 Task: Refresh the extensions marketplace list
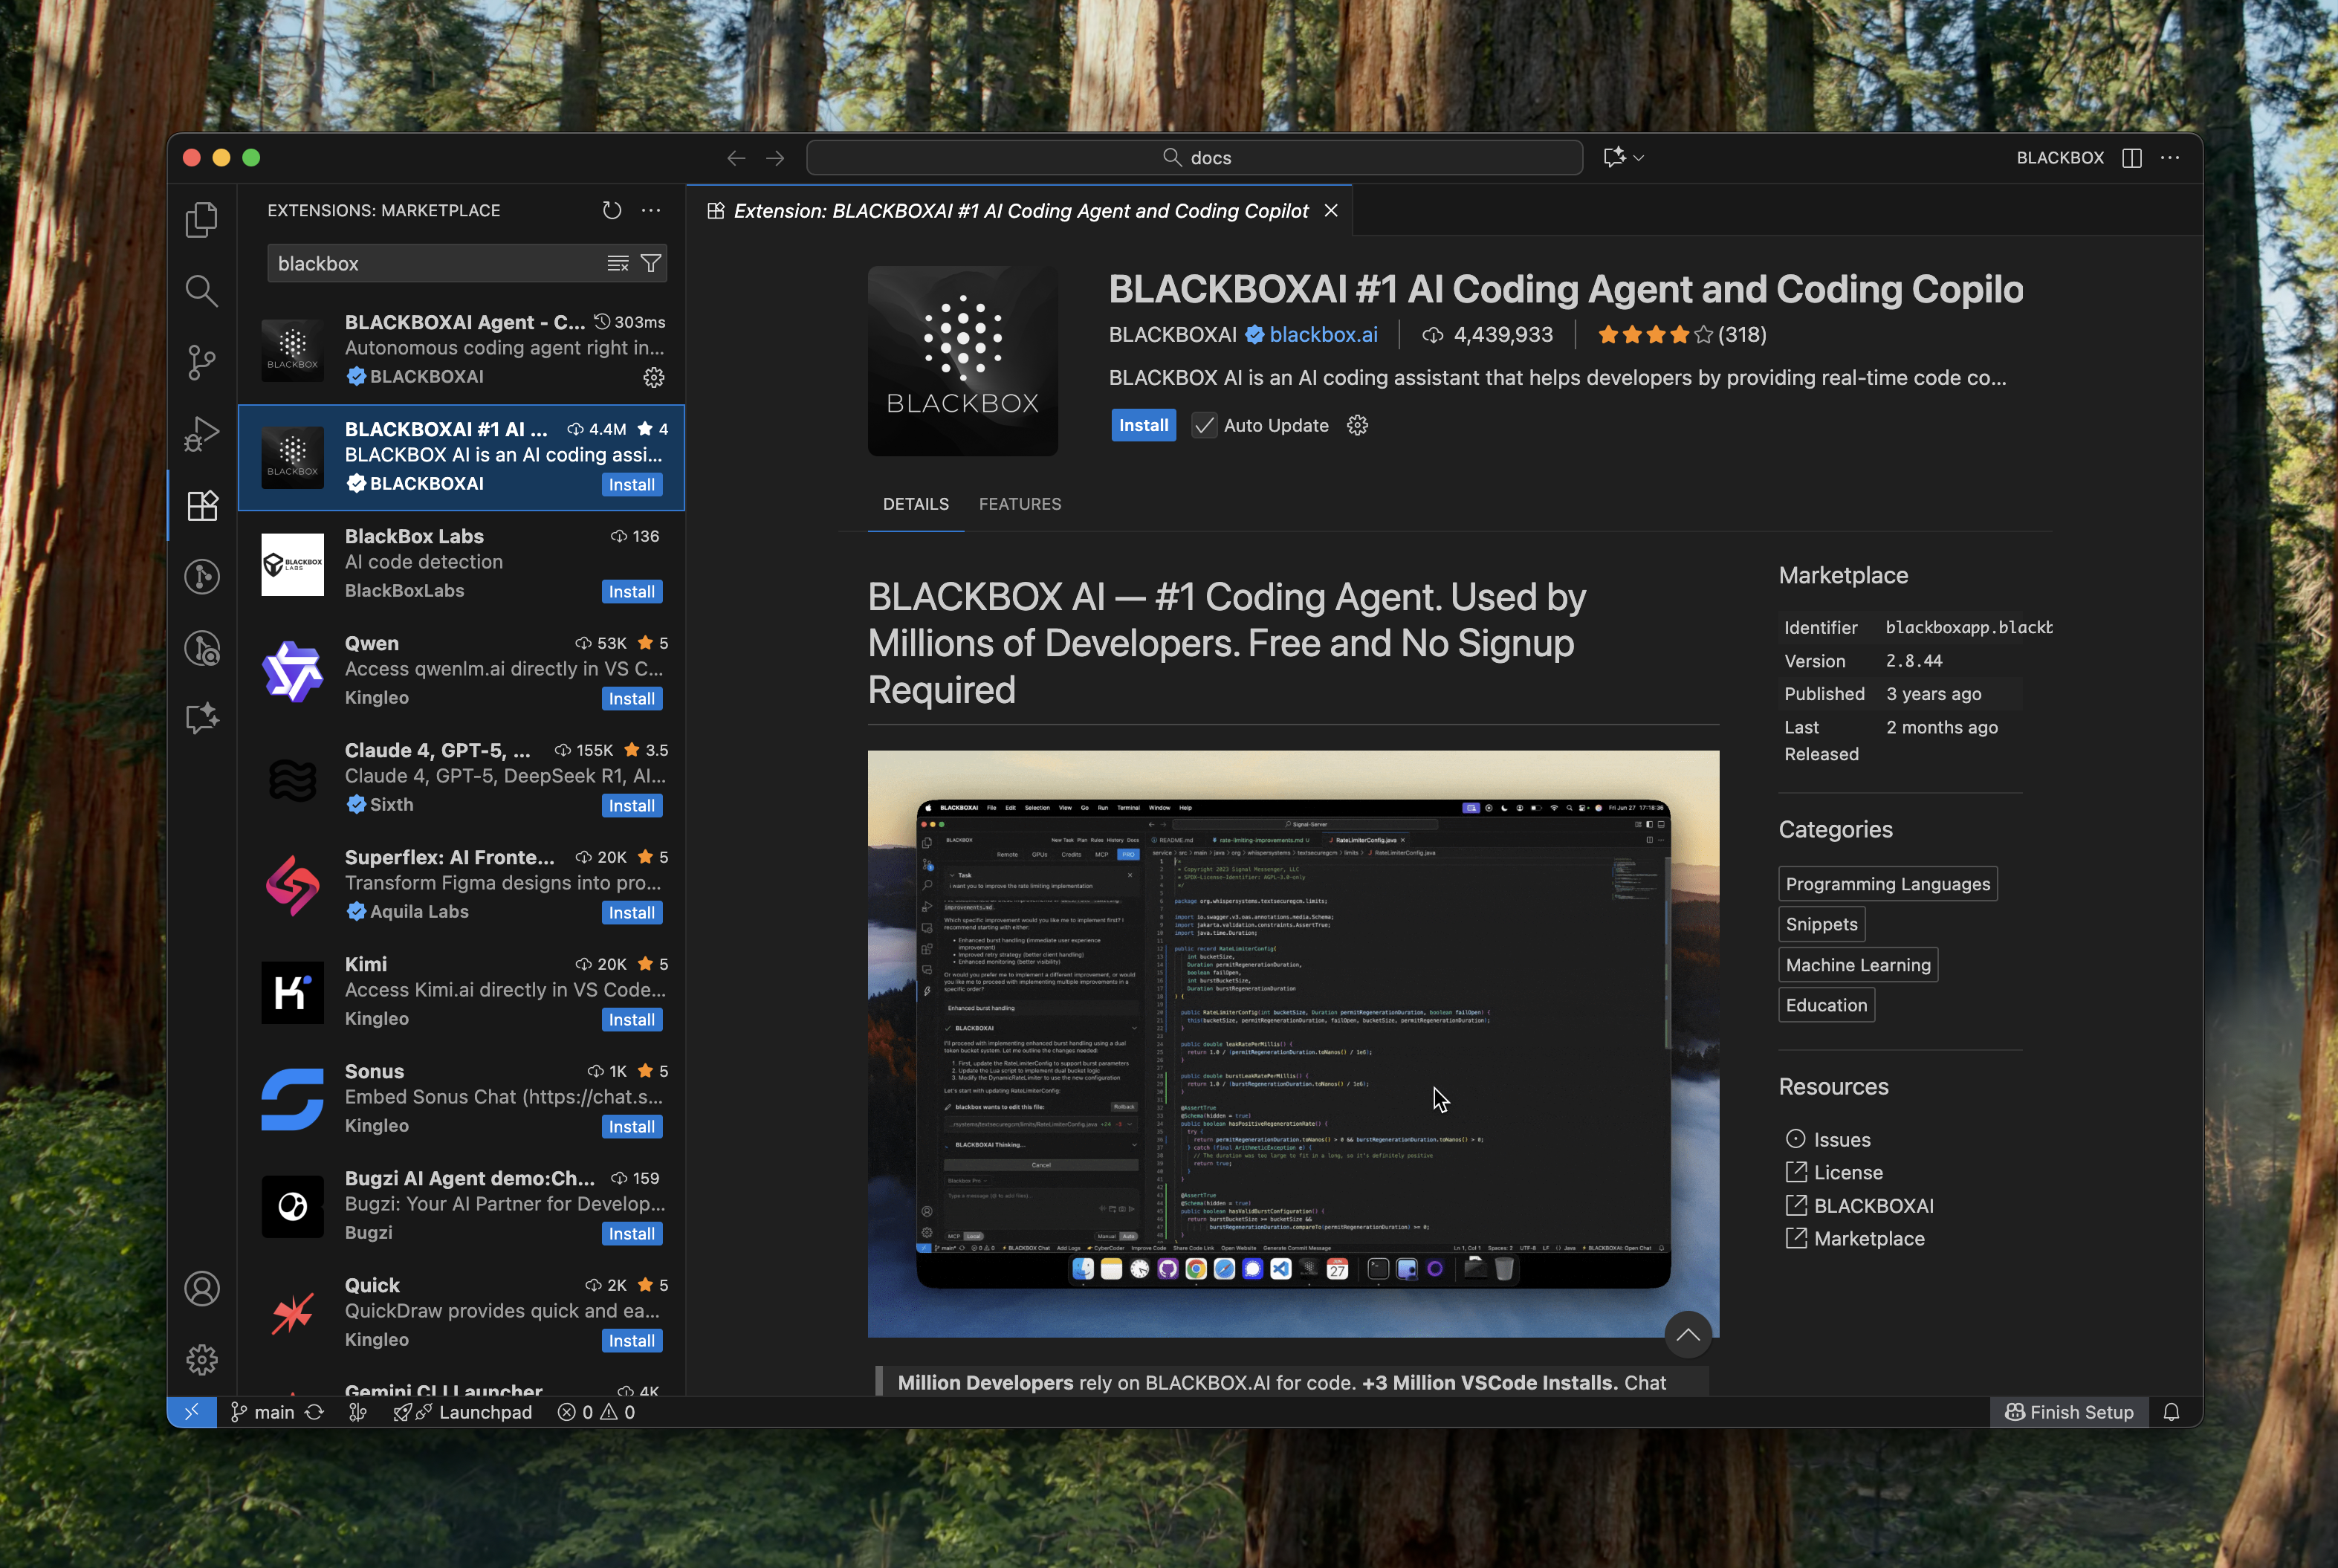[612, 210]
